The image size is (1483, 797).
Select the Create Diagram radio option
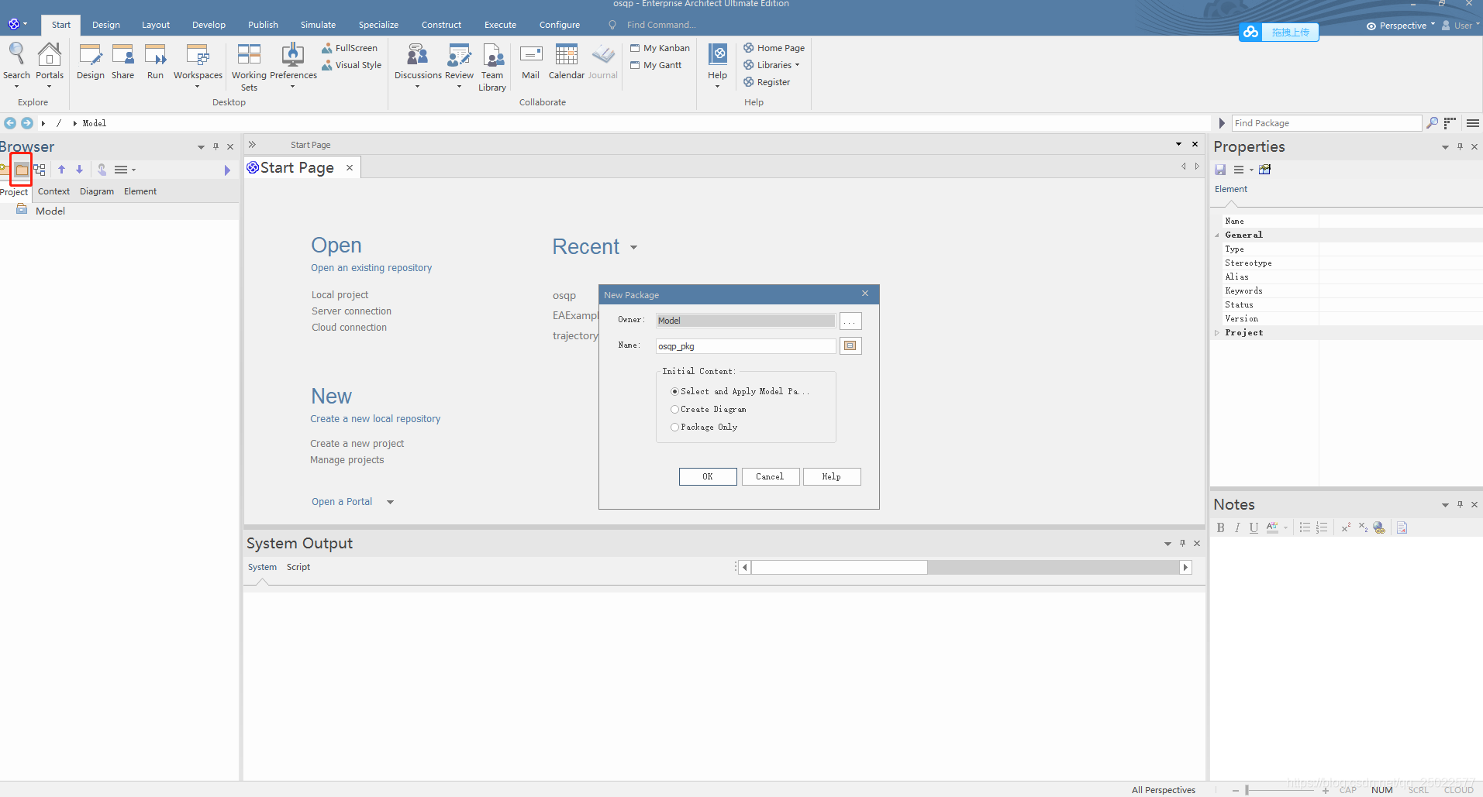674,410
